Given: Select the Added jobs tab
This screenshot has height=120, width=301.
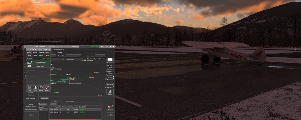Looking at the screenshot, I should tap(44, 98).
